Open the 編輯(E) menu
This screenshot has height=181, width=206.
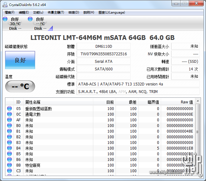point(24,13)
